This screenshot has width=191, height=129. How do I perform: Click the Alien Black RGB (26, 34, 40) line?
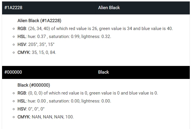pos(95,29)
